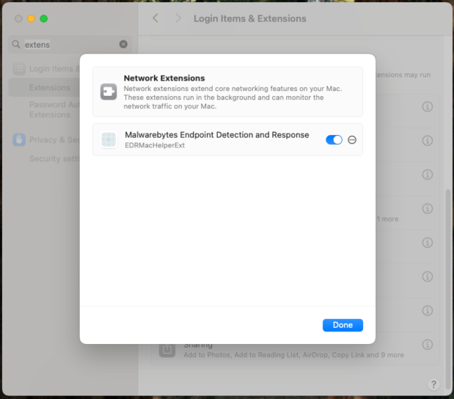454x399 pixels.
Task: Click the 'Network Extensions' heading text
Action: coord(164,78)
